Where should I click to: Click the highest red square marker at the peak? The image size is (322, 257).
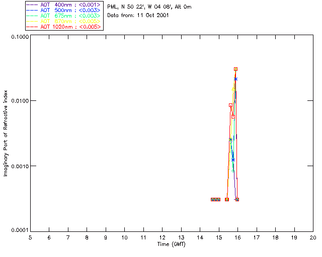click(236, 69)
